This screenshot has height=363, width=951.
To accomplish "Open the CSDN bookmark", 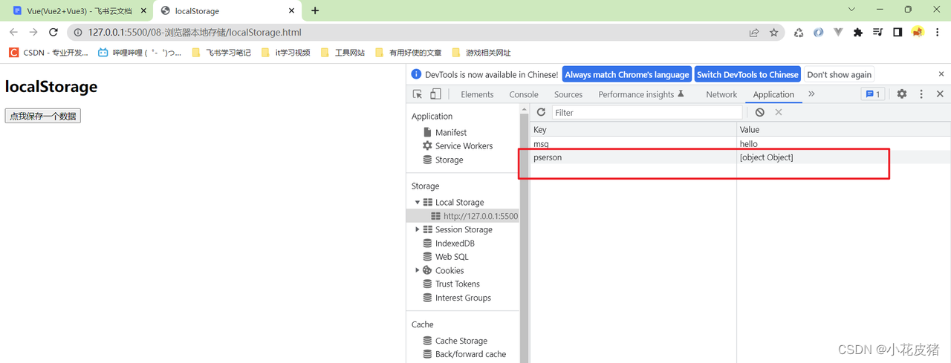I will 48,53.
